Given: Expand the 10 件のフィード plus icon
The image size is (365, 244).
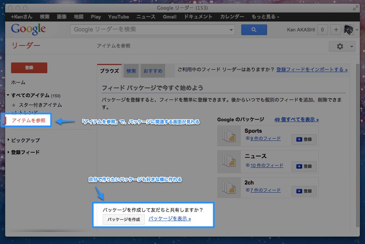Looking at the screenshot, I should tap(248, 165).
